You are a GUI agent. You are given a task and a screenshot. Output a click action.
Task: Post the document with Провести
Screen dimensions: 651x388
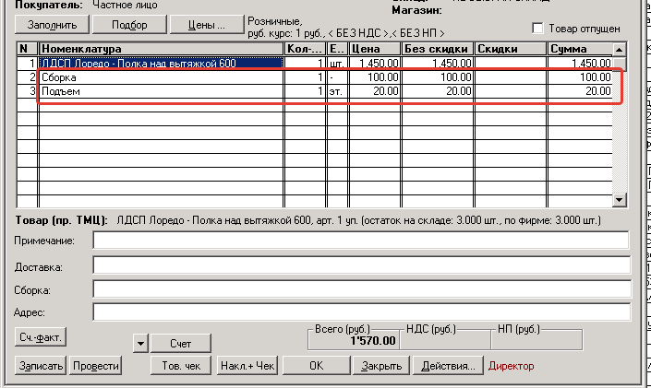pyautogui.click(x=96, y=366)
